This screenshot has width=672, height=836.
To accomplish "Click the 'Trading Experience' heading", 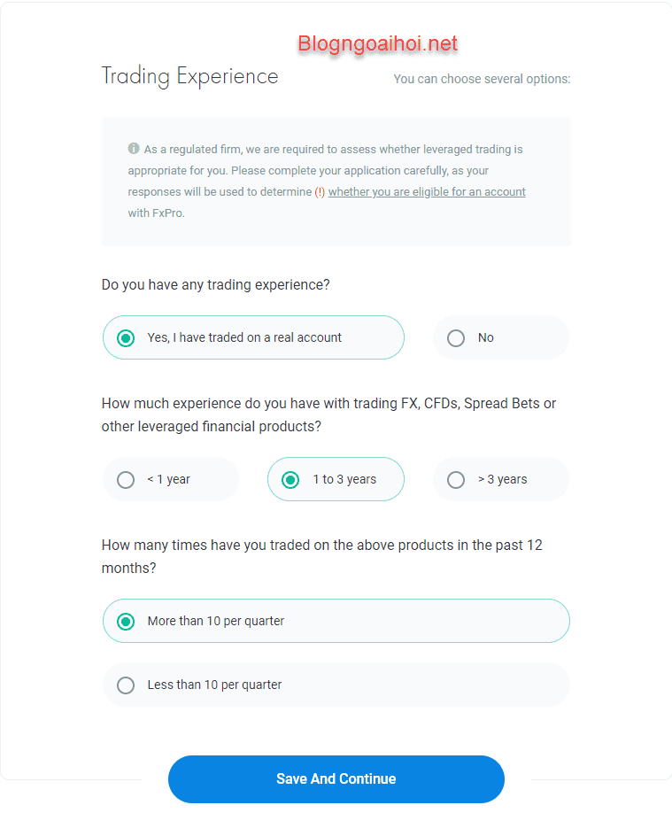I will point(189,76).
